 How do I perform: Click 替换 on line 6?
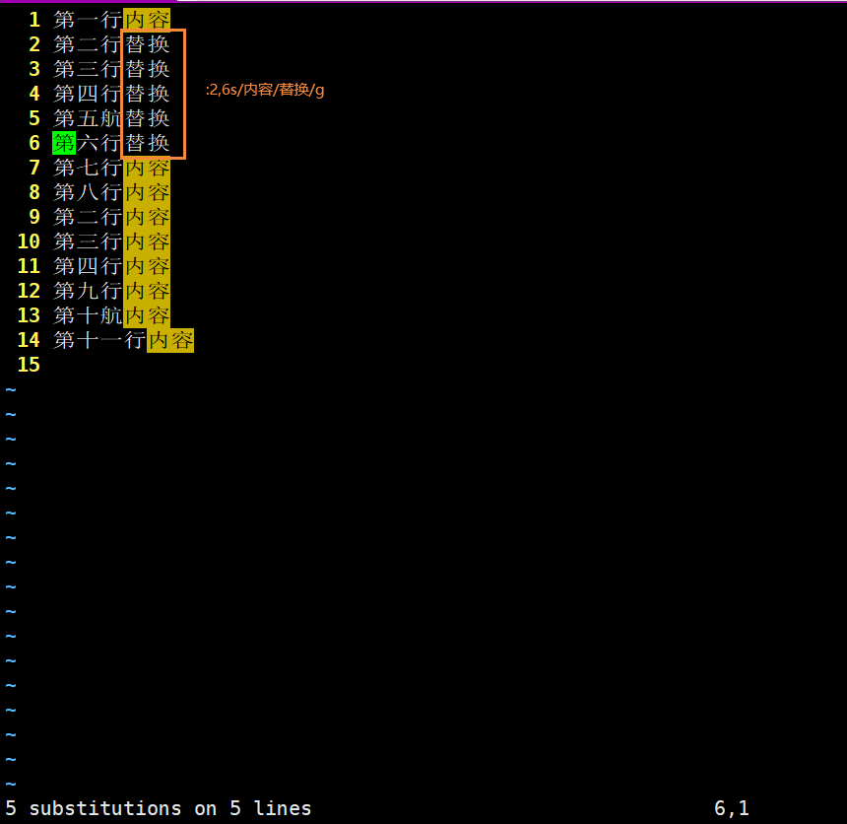coord(147,143)
